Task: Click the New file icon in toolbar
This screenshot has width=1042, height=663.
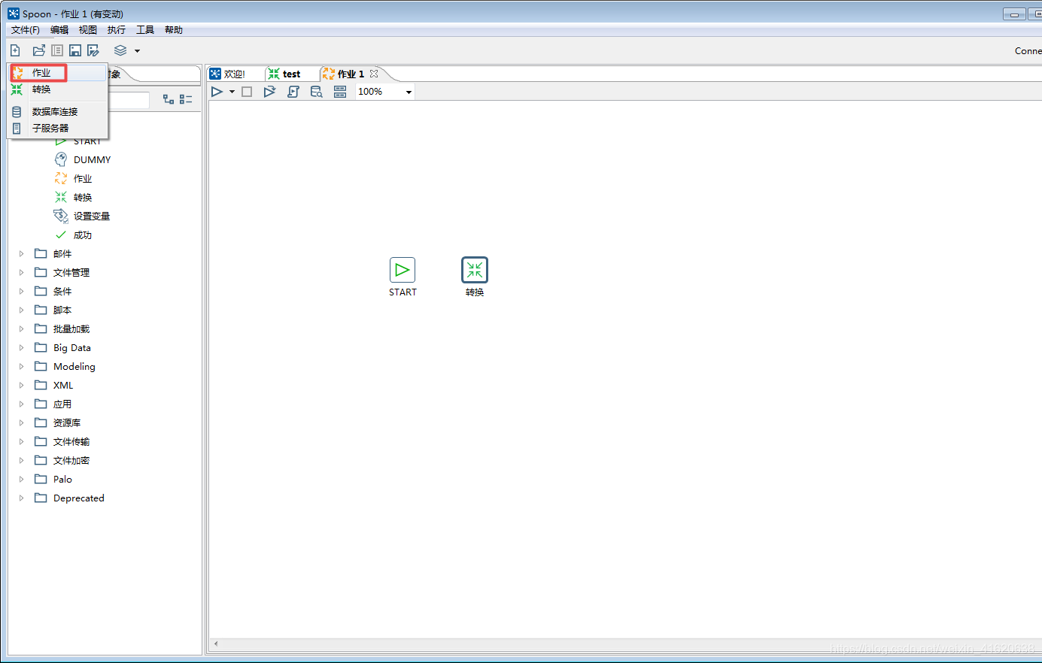Action: 15,50
